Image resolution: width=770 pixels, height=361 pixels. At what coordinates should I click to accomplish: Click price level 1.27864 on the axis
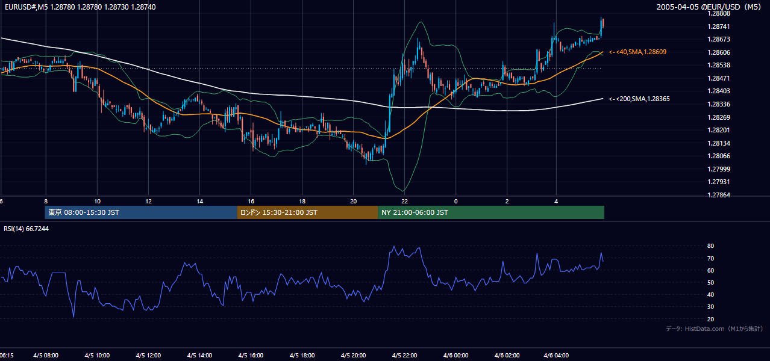click(x=718, y=195)
